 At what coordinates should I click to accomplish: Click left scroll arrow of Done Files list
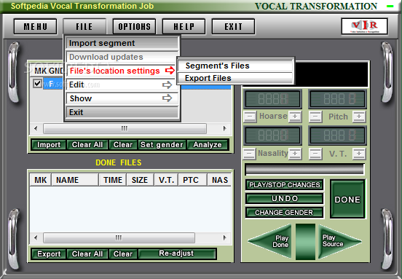pyautogui.click(x=36, y=237)
